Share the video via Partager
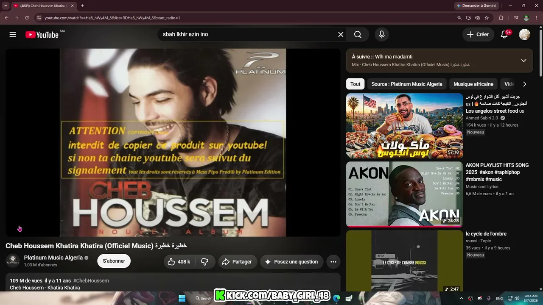This screenshot has width=543, height=305. pyautogui.click(x=238, y=262)
